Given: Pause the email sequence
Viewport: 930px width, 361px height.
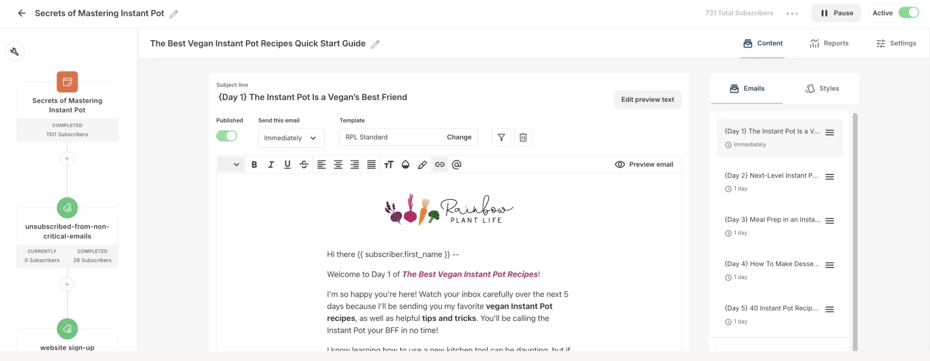Looking at the screenshot, I should 836,13.
